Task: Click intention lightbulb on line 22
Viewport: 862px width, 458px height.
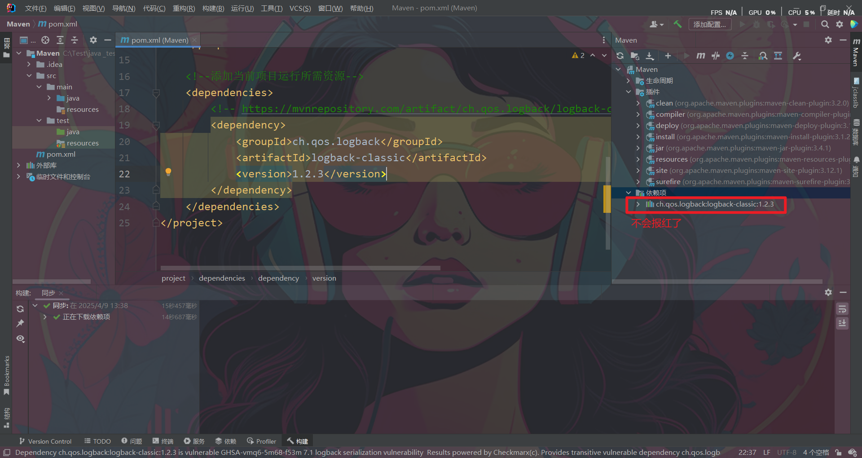Action: coord(168,172)
